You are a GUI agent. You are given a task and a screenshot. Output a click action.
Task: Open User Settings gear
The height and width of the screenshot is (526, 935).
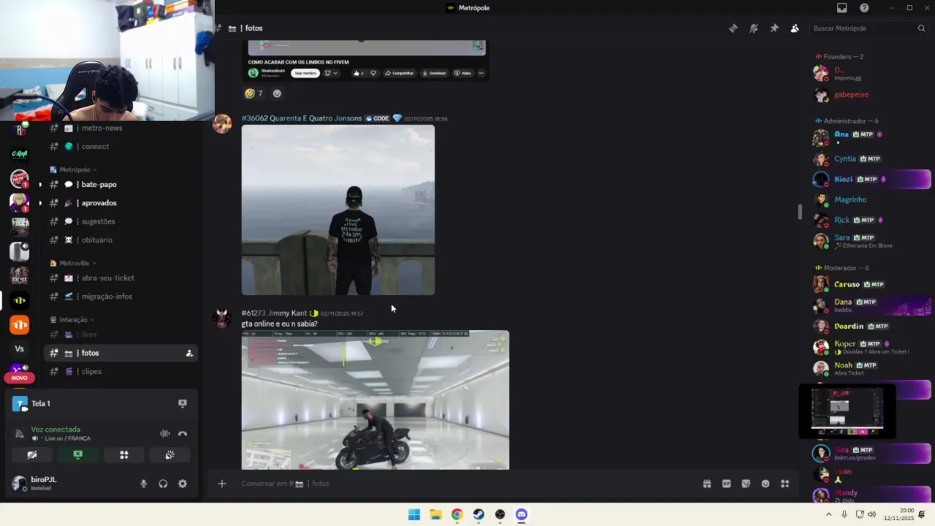click(x=183, y=484)
